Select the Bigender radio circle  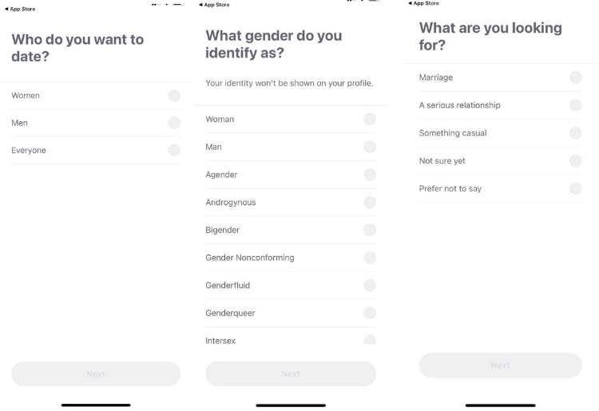click(x=370, y=230)
